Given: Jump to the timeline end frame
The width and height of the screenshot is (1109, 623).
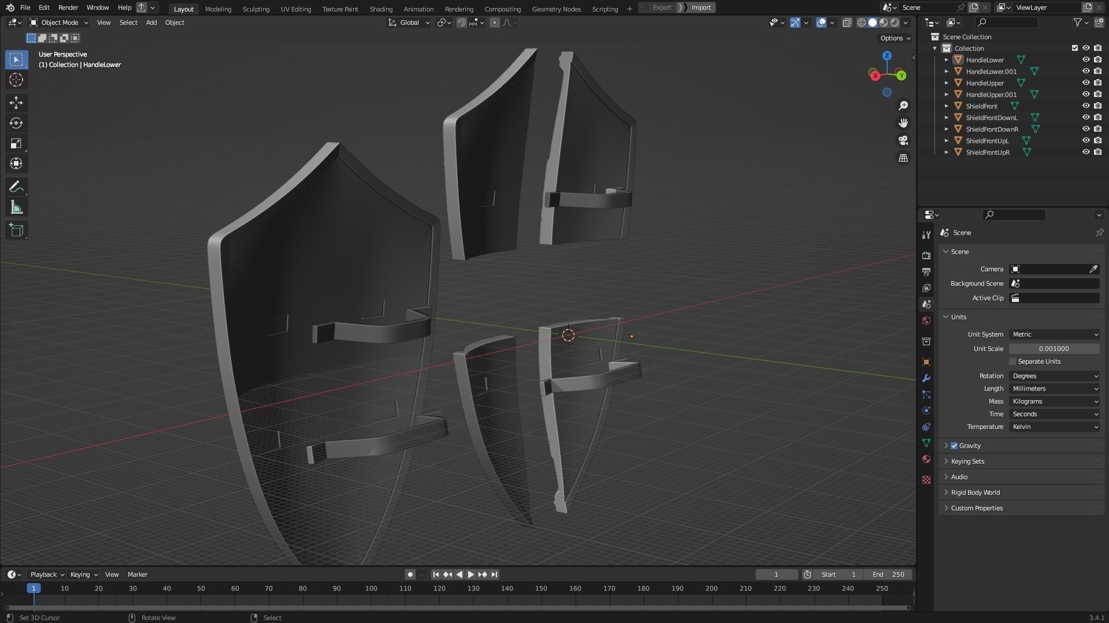Looking at the screenshot, I should 494,574.
